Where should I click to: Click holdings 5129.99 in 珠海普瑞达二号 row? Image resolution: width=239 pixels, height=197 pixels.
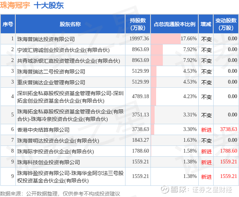pyautogui.click(x=140, y=71)
